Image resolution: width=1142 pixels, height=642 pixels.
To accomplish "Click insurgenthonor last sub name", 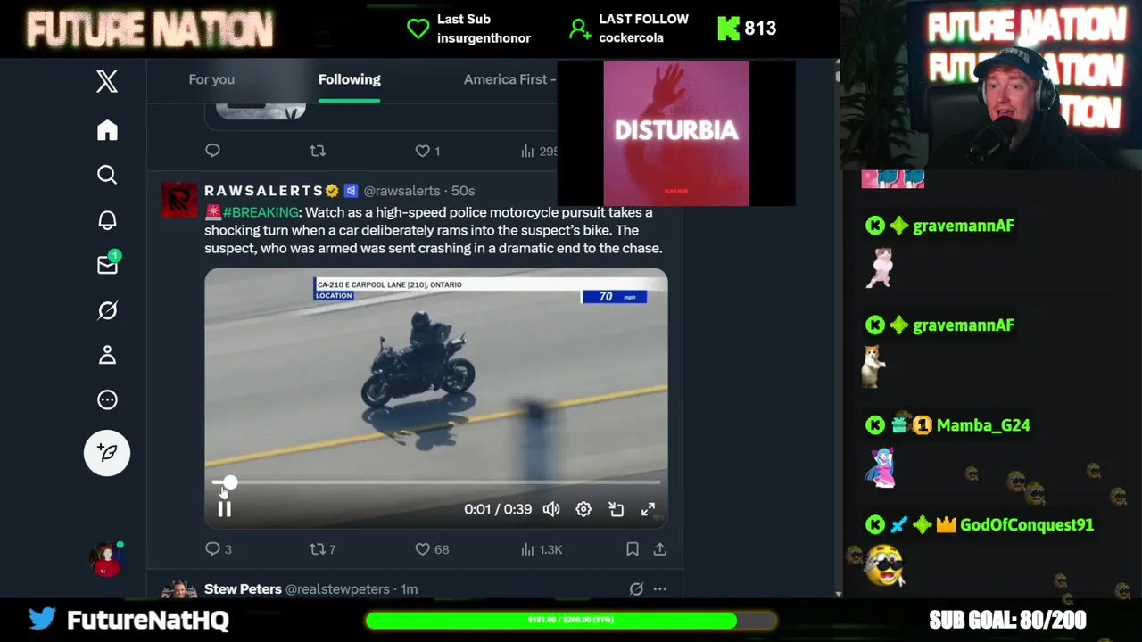I will (x=484, y=38).
